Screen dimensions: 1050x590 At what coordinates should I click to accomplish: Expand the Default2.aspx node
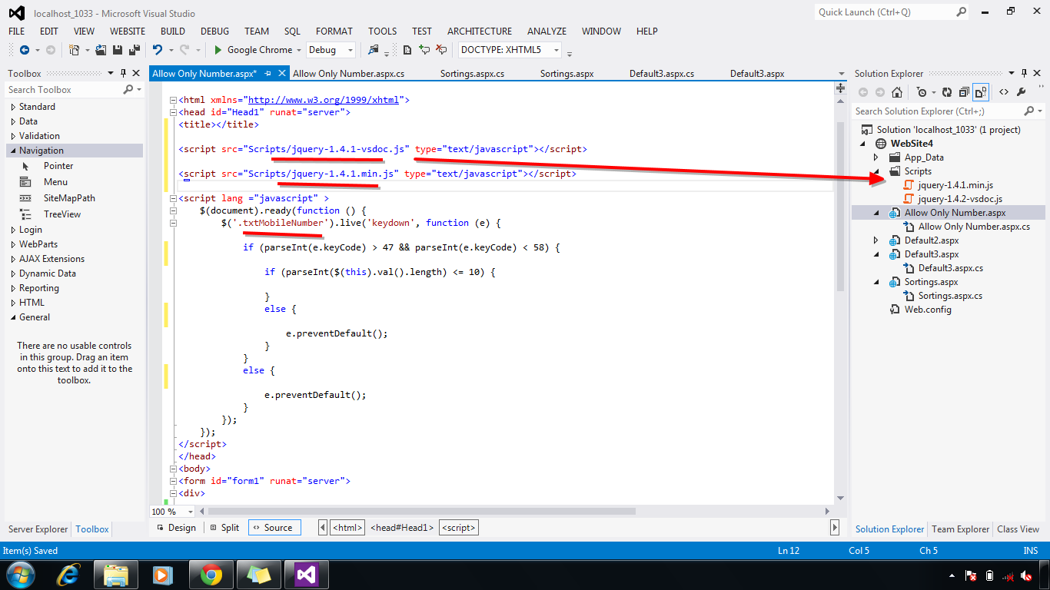coord(876,240)
